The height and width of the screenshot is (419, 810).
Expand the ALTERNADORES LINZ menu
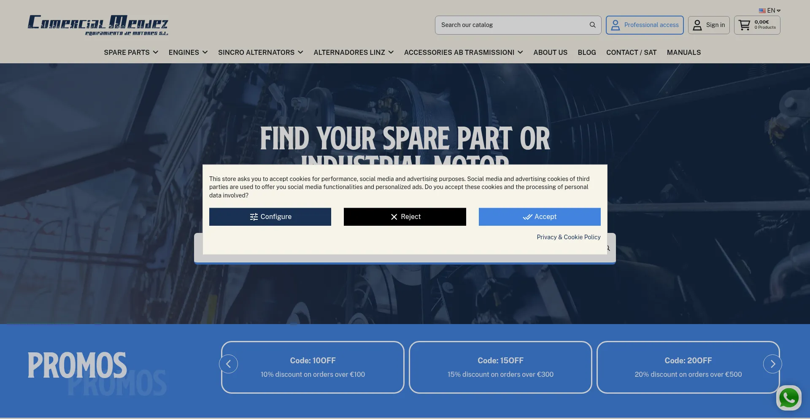click(x=354, y=52)
